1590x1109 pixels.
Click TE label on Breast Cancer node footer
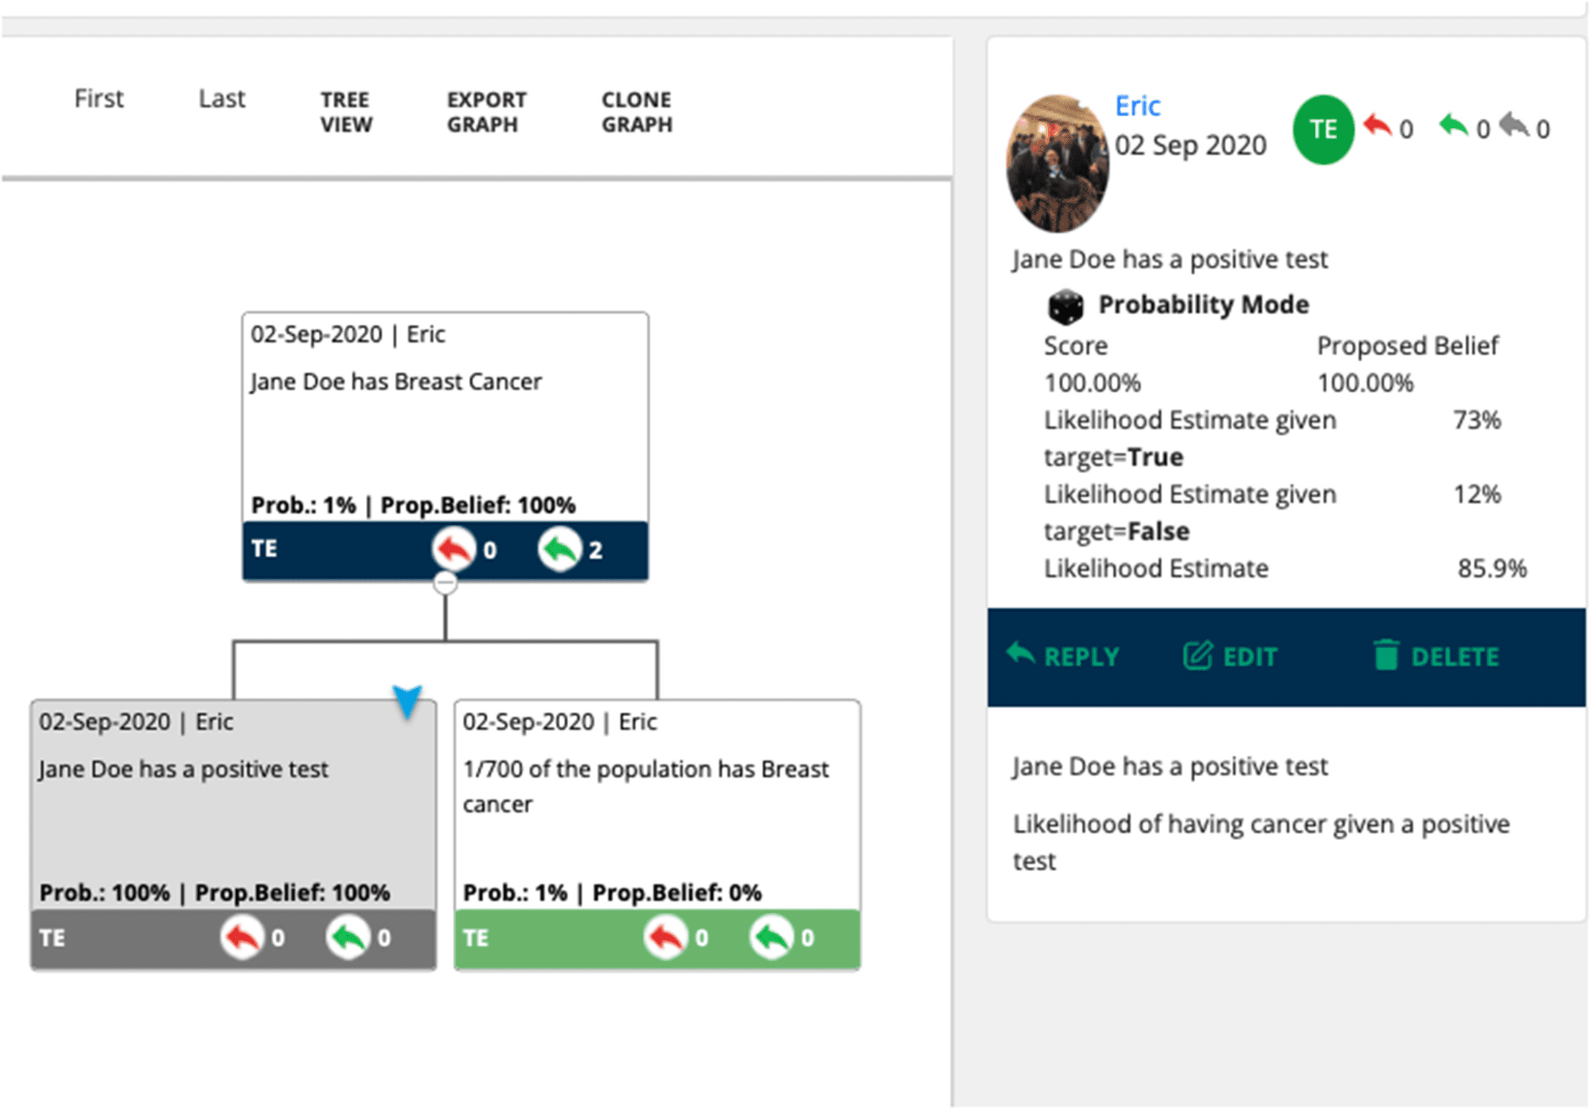(x=265, y=549)
